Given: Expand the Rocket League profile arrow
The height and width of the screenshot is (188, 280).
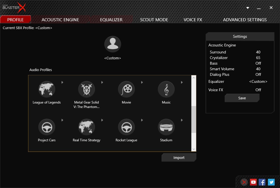Looking at the screenshot, I should (142, 120).
